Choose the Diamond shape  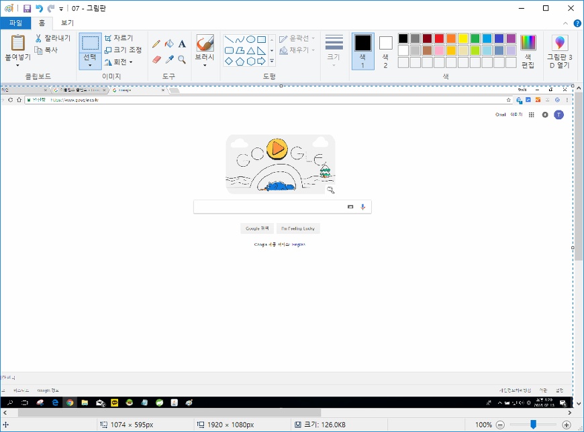click(x=229, y=61)
